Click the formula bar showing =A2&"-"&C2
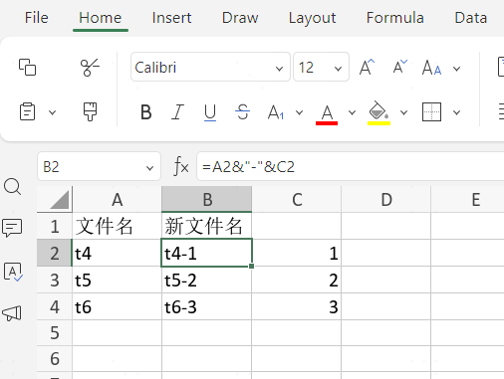Screen dimensions: 504x379 pos(351,166)
